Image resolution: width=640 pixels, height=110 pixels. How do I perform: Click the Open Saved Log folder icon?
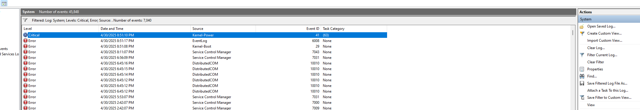tap(582, 27)
